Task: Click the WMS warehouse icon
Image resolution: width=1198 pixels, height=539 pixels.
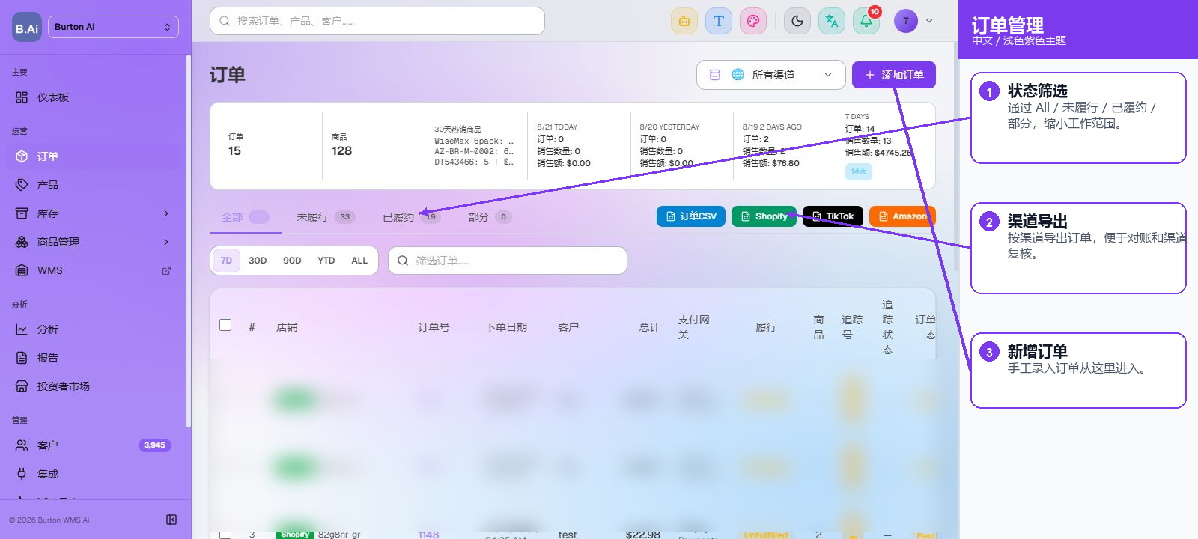Action: pos(22,270)
